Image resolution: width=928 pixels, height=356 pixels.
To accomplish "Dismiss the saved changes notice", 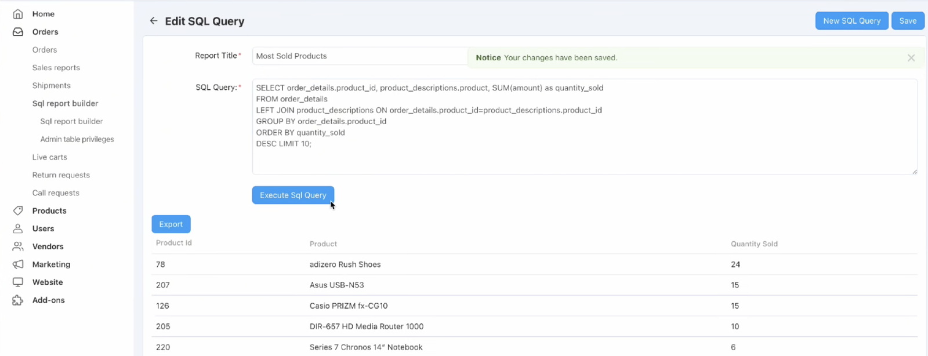I will (911, 58).
